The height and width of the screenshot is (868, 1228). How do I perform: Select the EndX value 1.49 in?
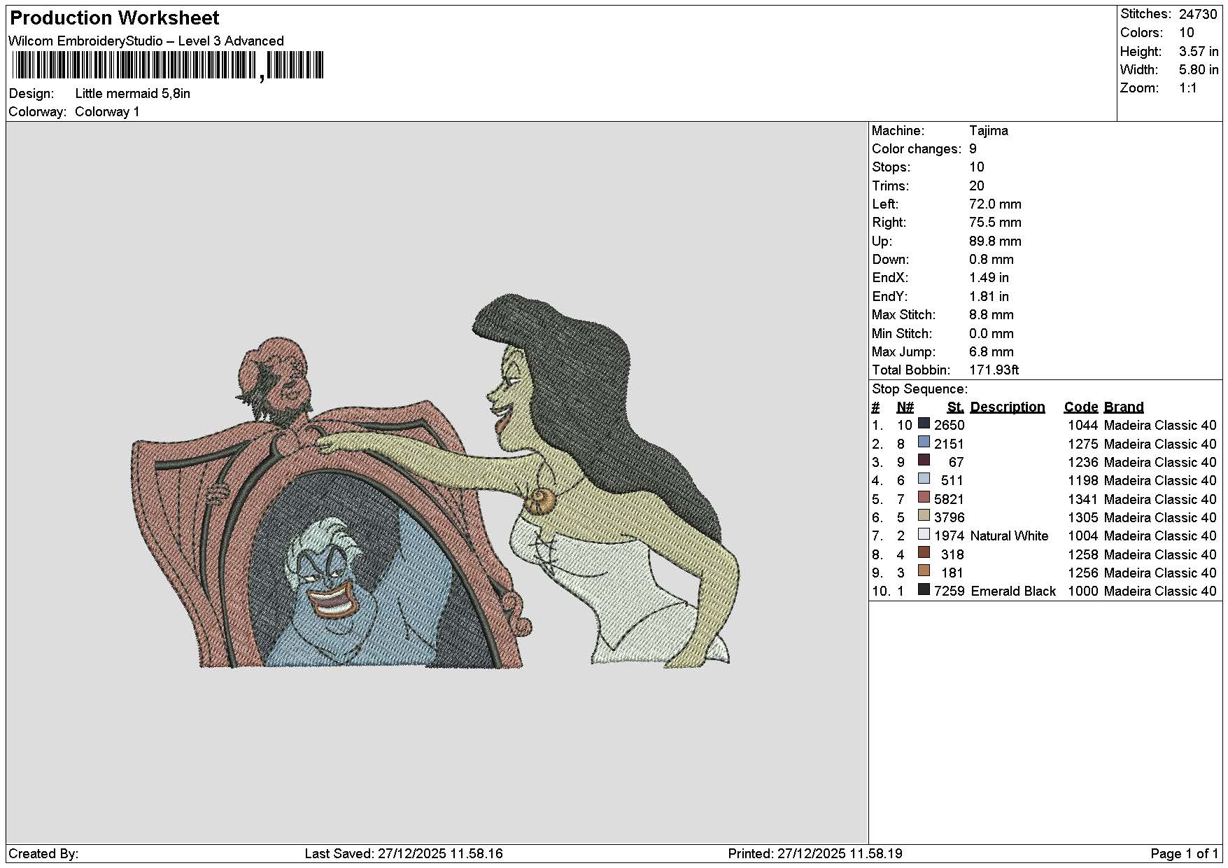coord(989,278)
